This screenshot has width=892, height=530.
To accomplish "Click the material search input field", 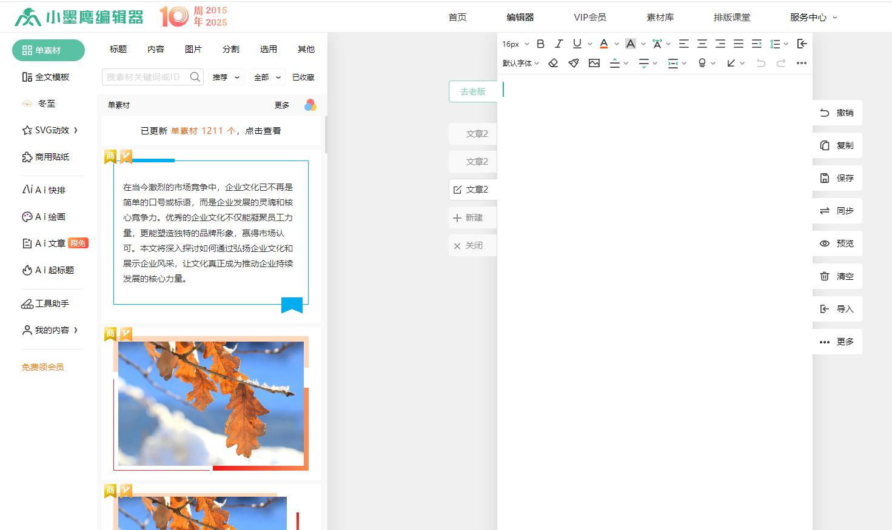I will [144, 77].
